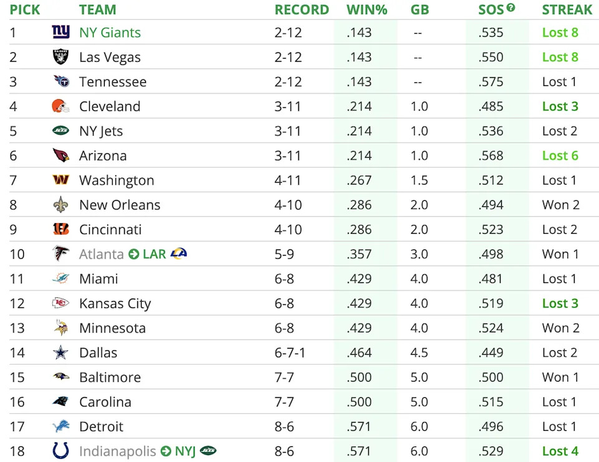This screenshot has height=462, width=599.
Task: Click the green arrow next to Atlanta
Action: [134, 254]
